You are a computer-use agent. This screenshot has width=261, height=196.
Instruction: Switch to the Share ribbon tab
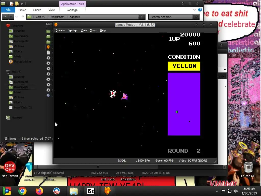[37, 10]
